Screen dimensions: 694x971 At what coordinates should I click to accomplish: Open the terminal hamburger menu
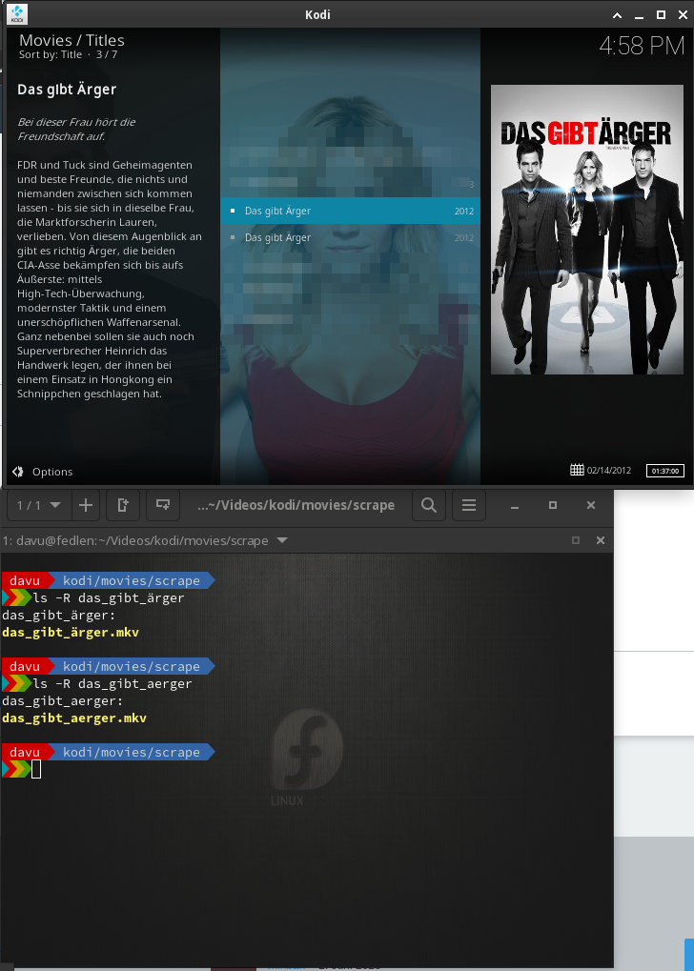(x=469, y=505)
